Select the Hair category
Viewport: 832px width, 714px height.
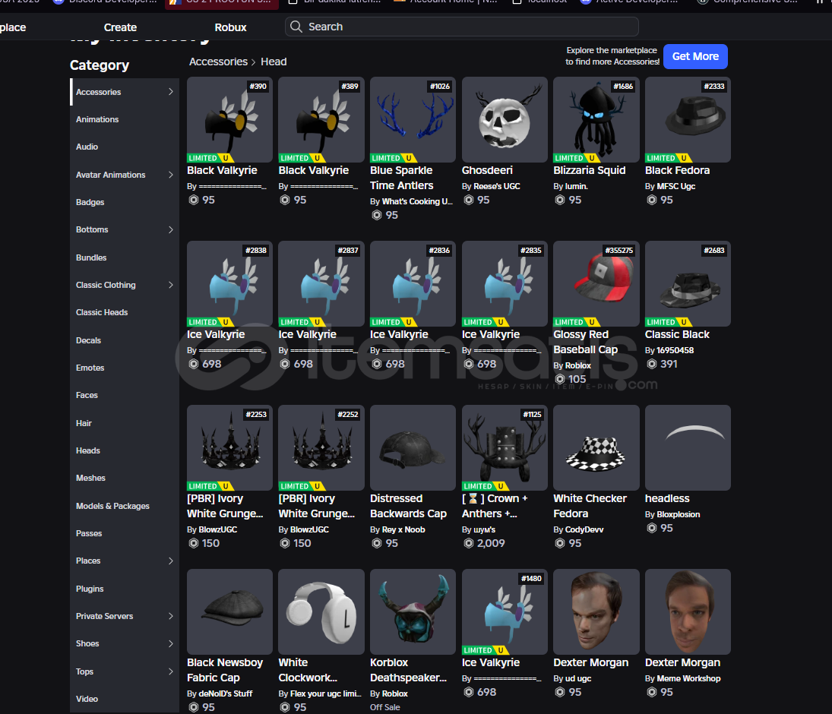pyautogui.click(x=124, y=423)
